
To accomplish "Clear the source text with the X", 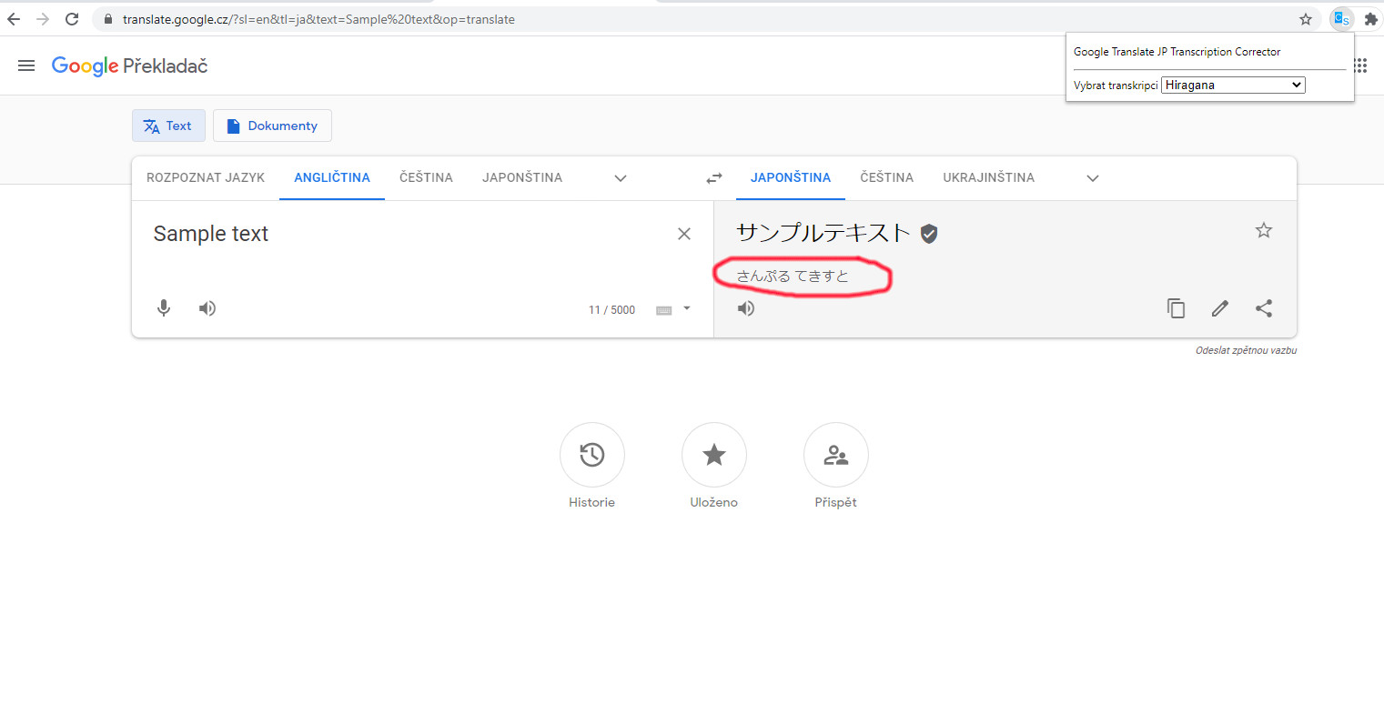I will [x=684, y=234].
